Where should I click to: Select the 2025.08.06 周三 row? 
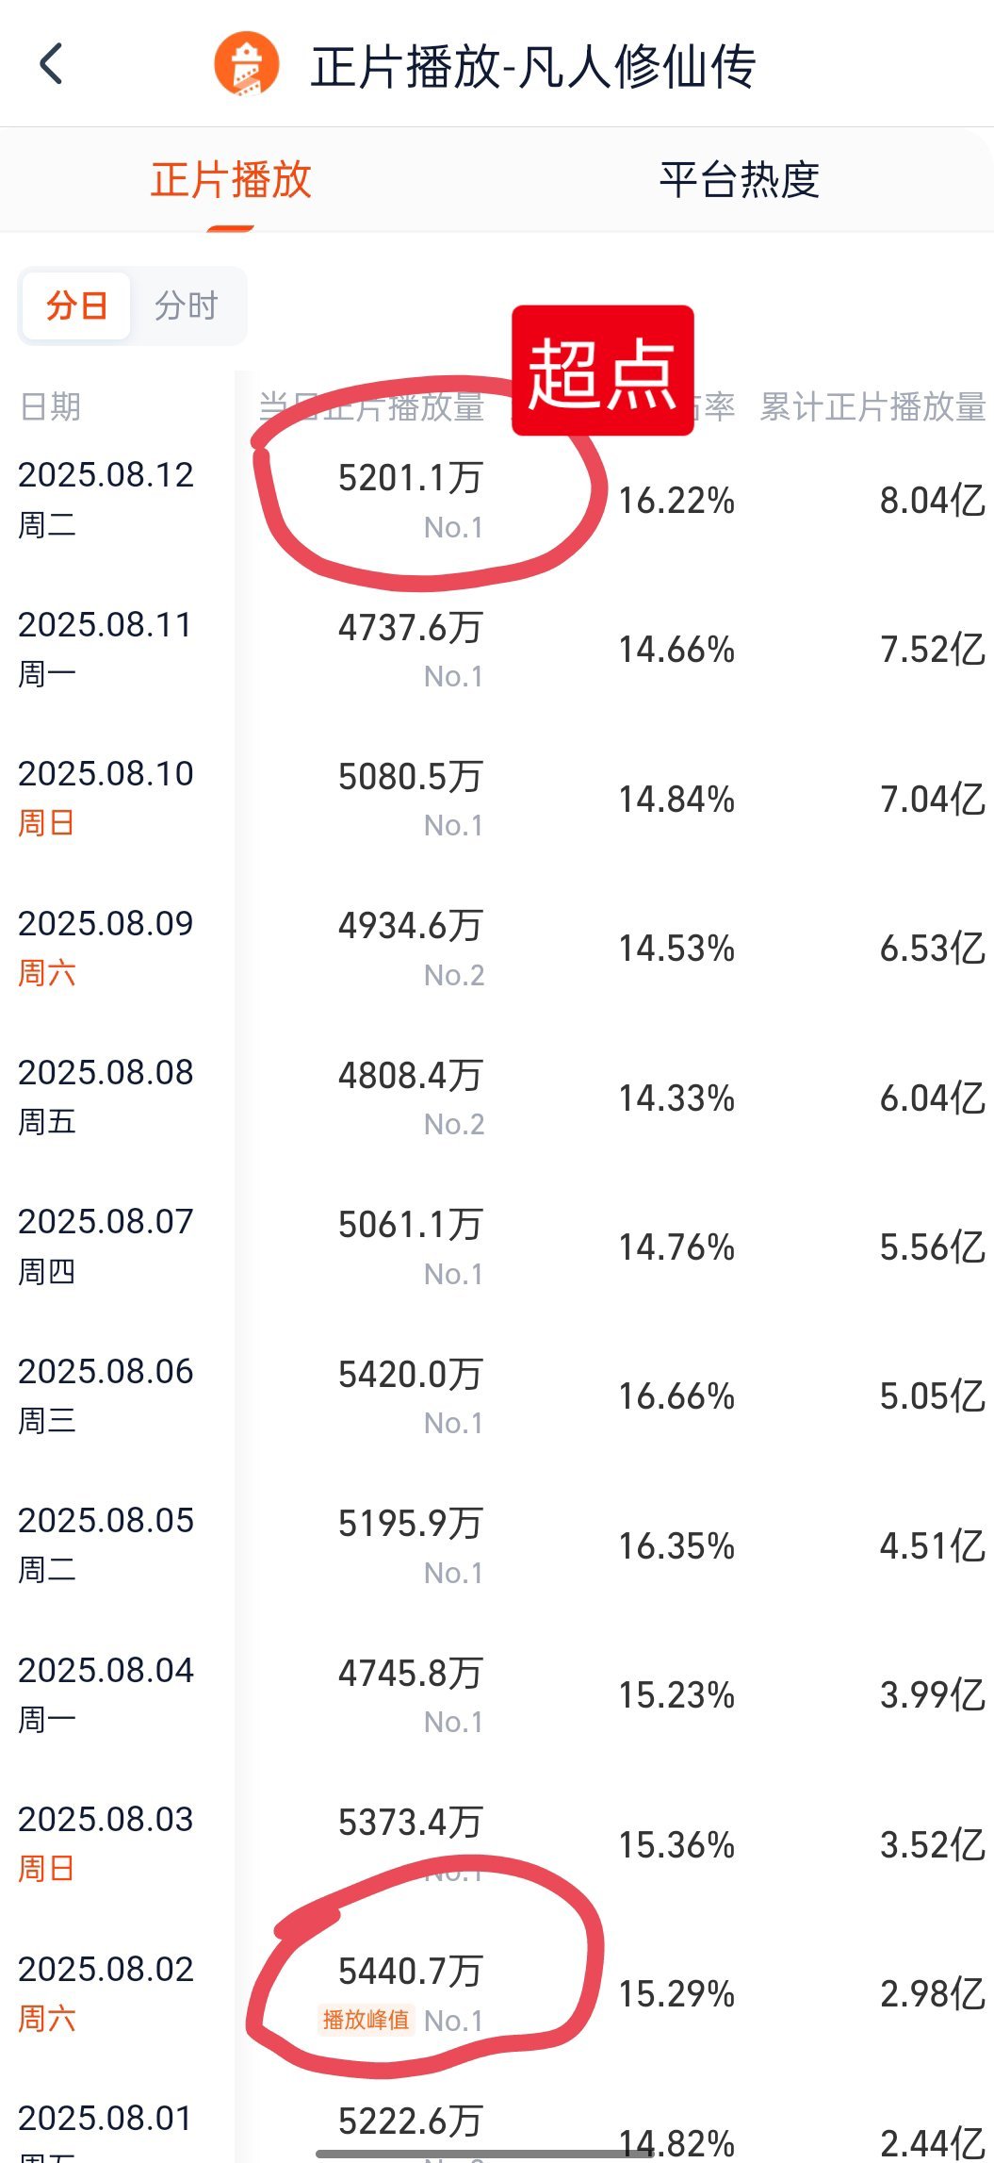click(x=497, y=1395)
